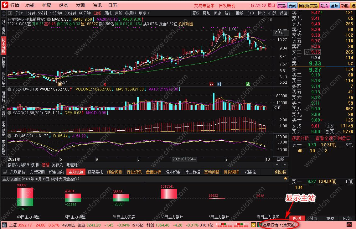Click the 涨 marker on the chart
This screenshot has height=229, width=356.
click(x=211, y=84)
